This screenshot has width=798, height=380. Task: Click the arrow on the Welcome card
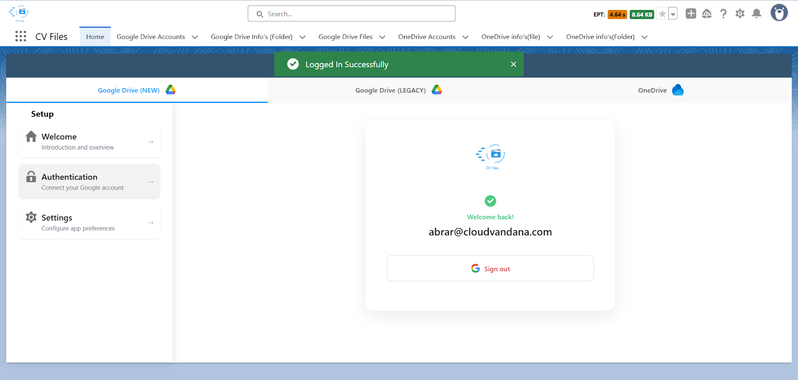point(151,142)
